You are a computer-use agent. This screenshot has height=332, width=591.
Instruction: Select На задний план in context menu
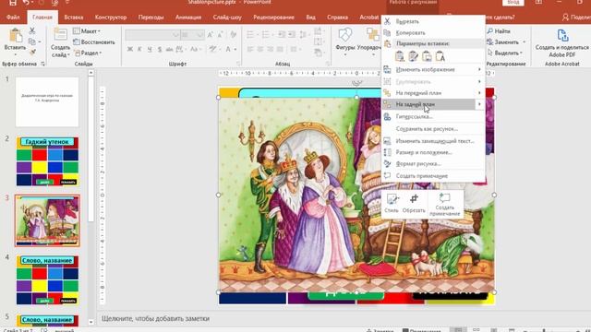[x=433, y=104]
